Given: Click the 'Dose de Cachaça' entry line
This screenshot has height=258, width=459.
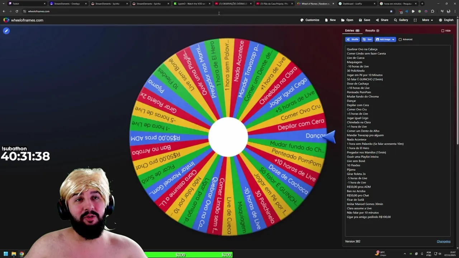Looking at the screenshot, I should tap(358, 83).
